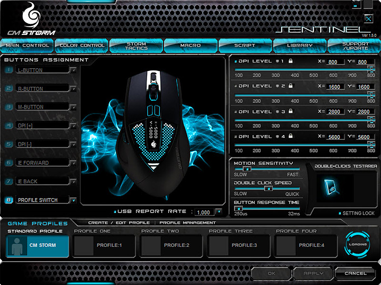381x285 pixels.
Task: Open IE FORWARD assignment dropdown
Action: (73, 163)
